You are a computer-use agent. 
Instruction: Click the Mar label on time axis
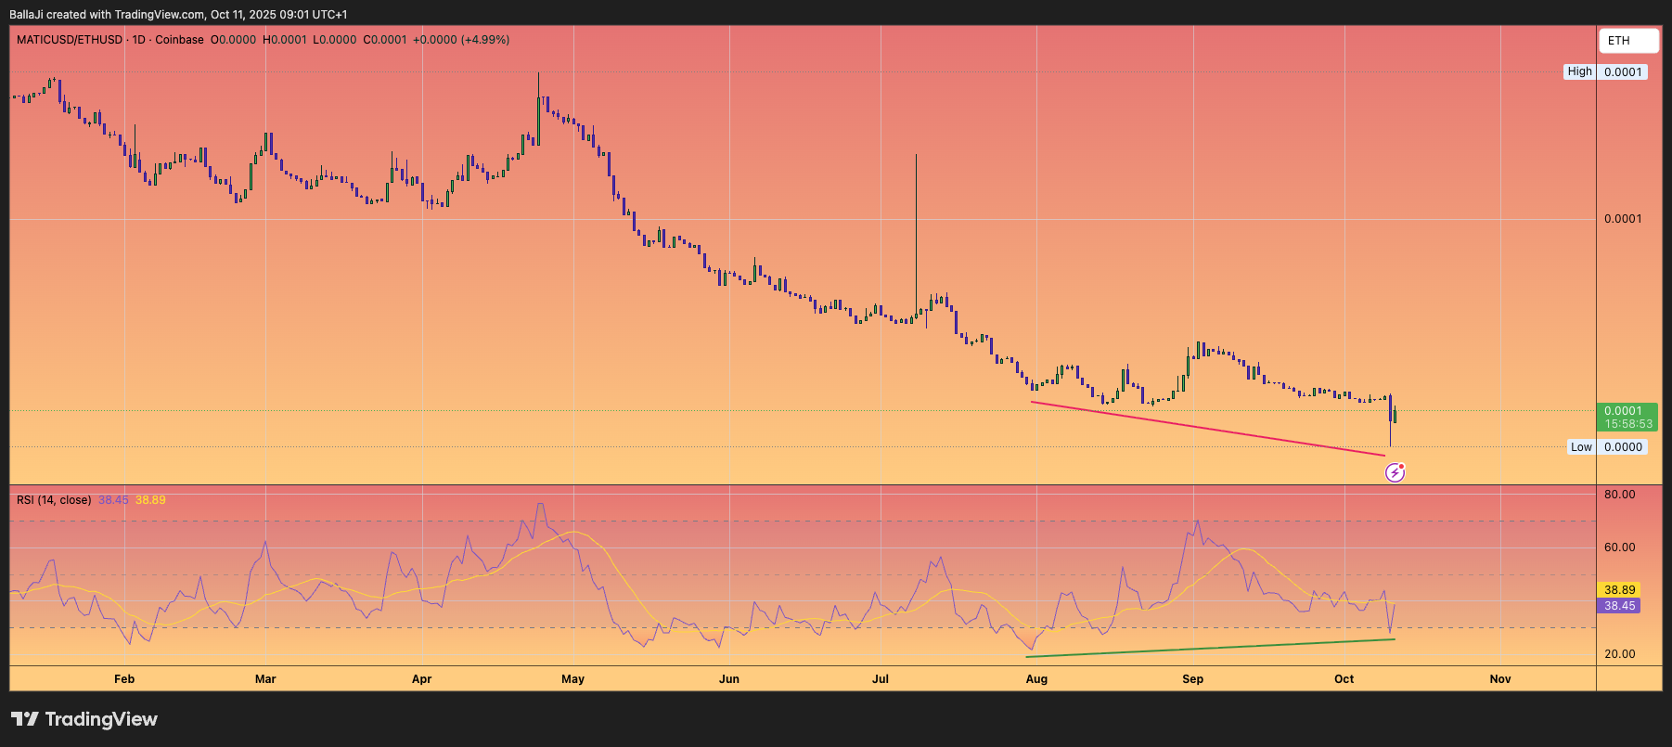coord(265,679)
